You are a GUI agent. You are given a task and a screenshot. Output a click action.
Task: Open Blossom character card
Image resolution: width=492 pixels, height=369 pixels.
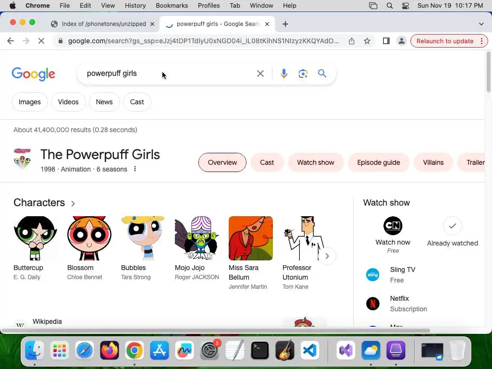tap(89, 248)
